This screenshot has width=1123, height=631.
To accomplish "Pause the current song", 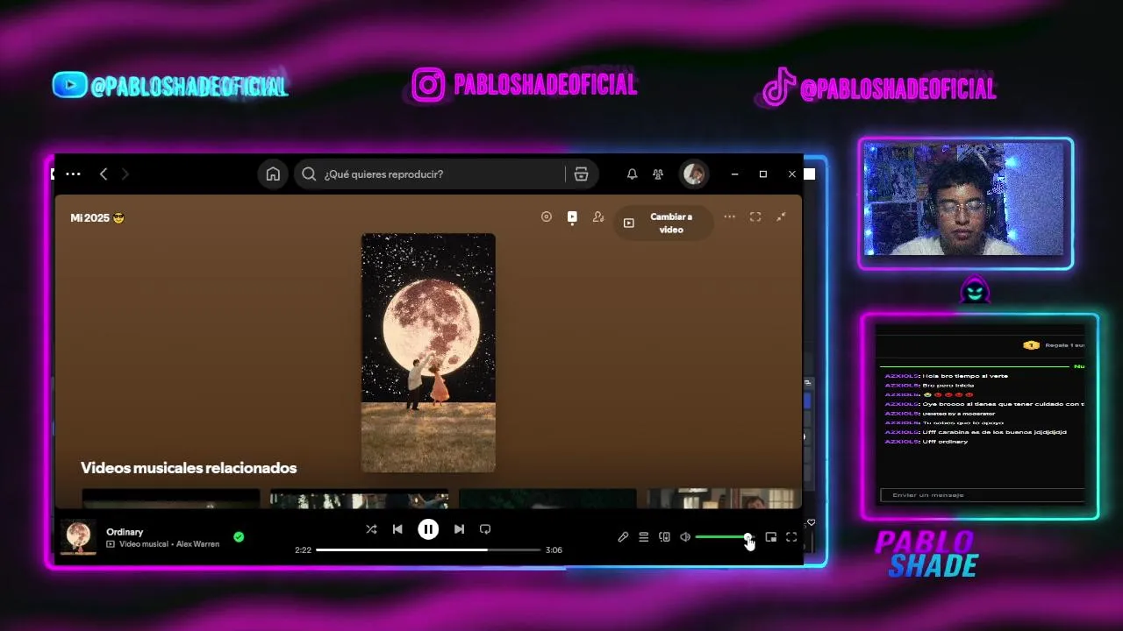I will [428, 529].
